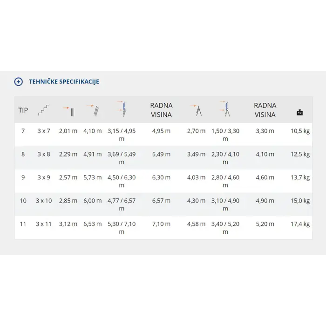The image size is (326, 326).
Task: Select the person on leaning ladder icon
Action: [122, 109]
